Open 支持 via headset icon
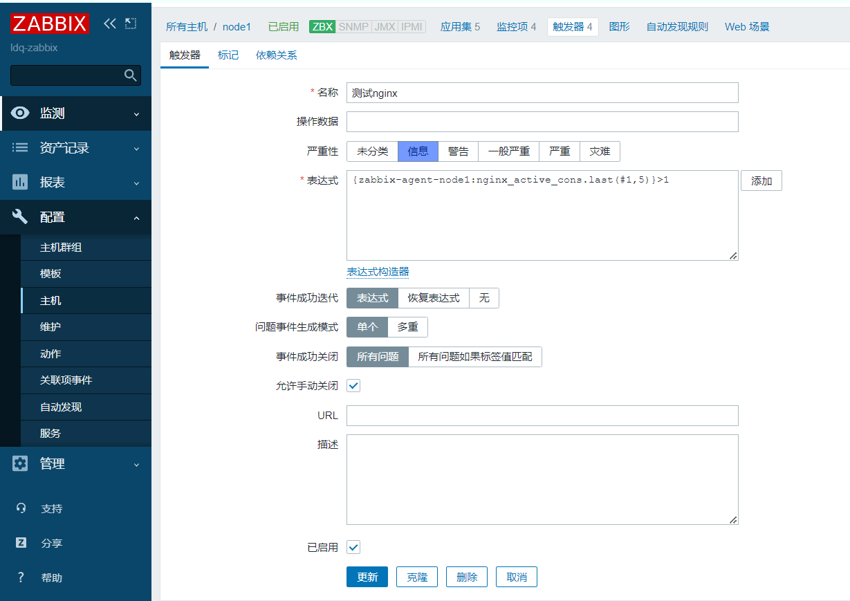The width and height of the screenshot is (850, 601). click(x=21, y=508)
